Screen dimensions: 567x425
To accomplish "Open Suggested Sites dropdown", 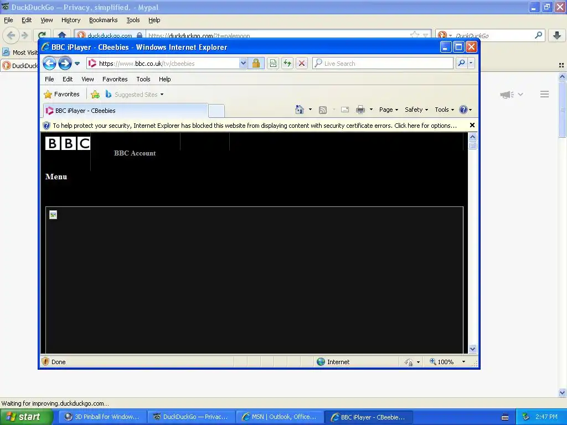I will (x=134, y=94).
